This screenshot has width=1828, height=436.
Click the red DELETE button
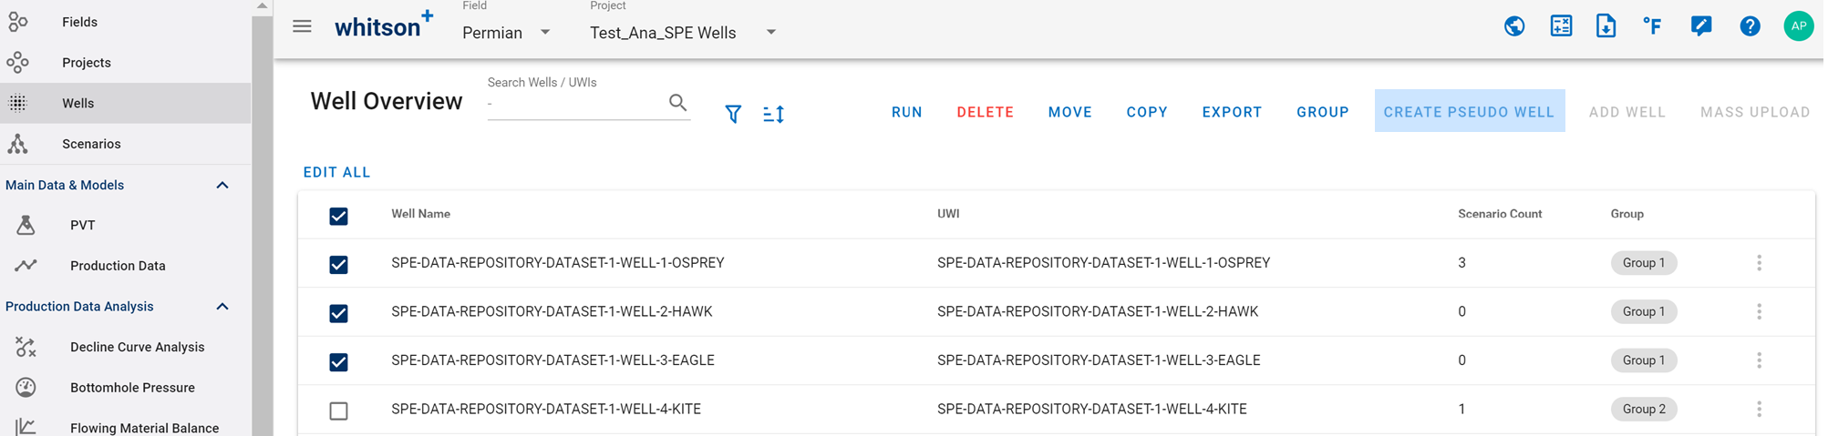[x=985, y=112]
